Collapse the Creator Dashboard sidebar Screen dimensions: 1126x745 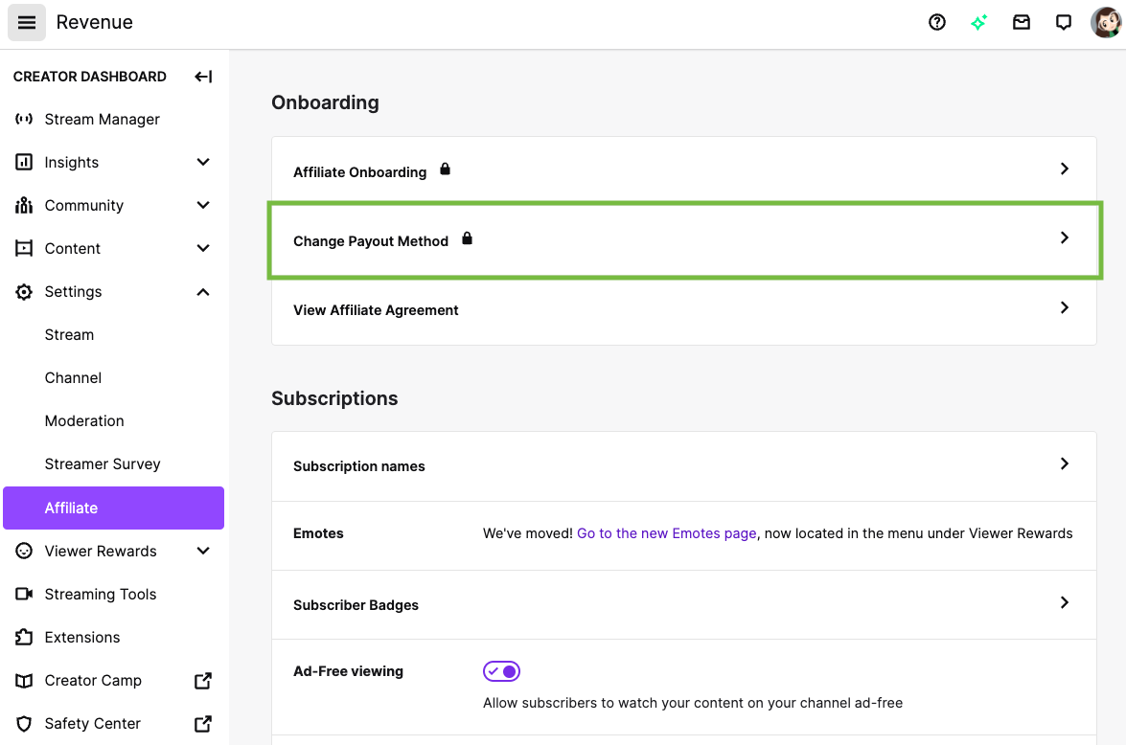point(203,77)
